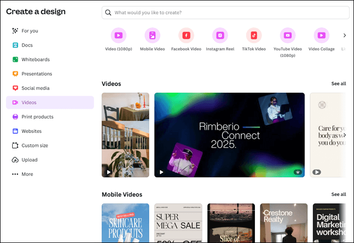Select Custom size option
The image size is (354, 243).
pos(34,146)
